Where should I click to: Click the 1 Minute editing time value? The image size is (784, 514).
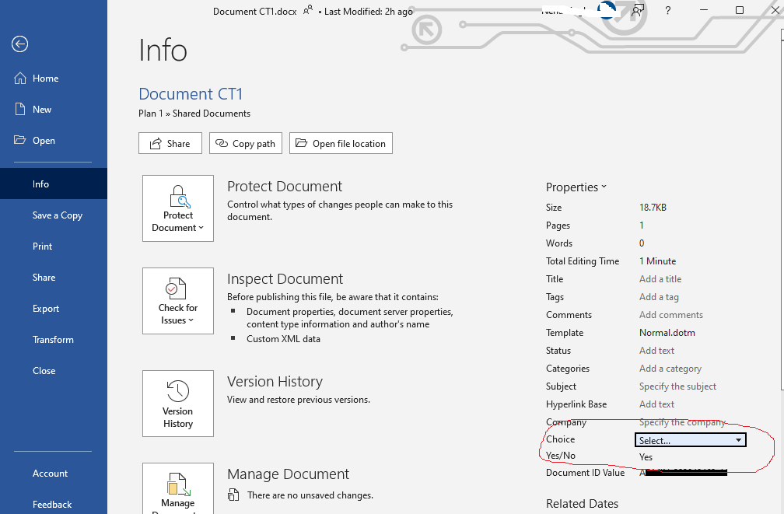657,261
